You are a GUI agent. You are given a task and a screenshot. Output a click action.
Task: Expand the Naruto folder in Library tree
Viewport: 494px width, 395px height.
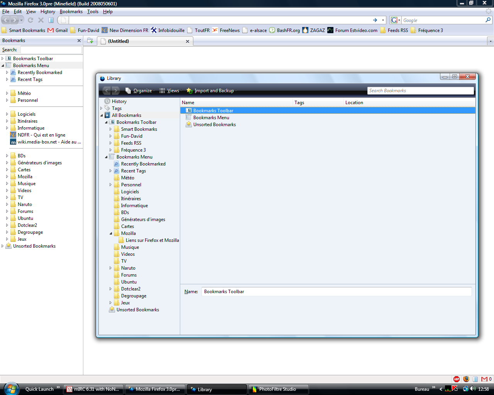point(110,268)
